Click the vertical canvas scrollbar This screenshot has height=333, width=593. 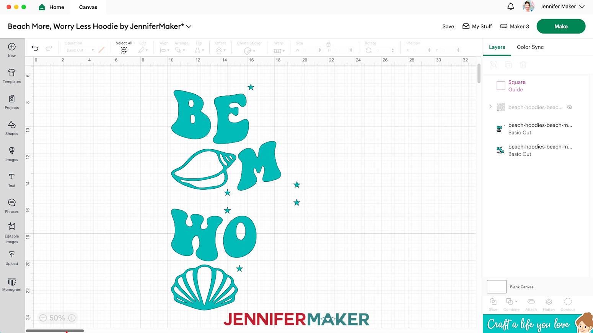(x=479, y=73)
